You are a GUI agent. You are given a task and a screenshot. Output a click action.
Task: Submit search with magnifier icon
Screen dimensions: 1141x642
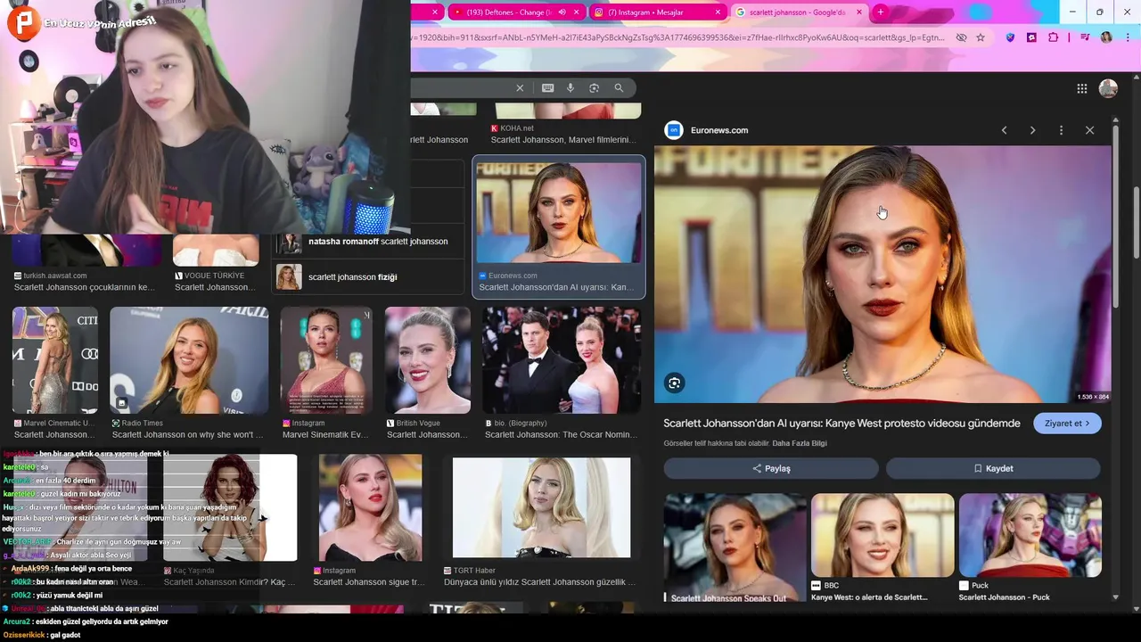point(619,87)
